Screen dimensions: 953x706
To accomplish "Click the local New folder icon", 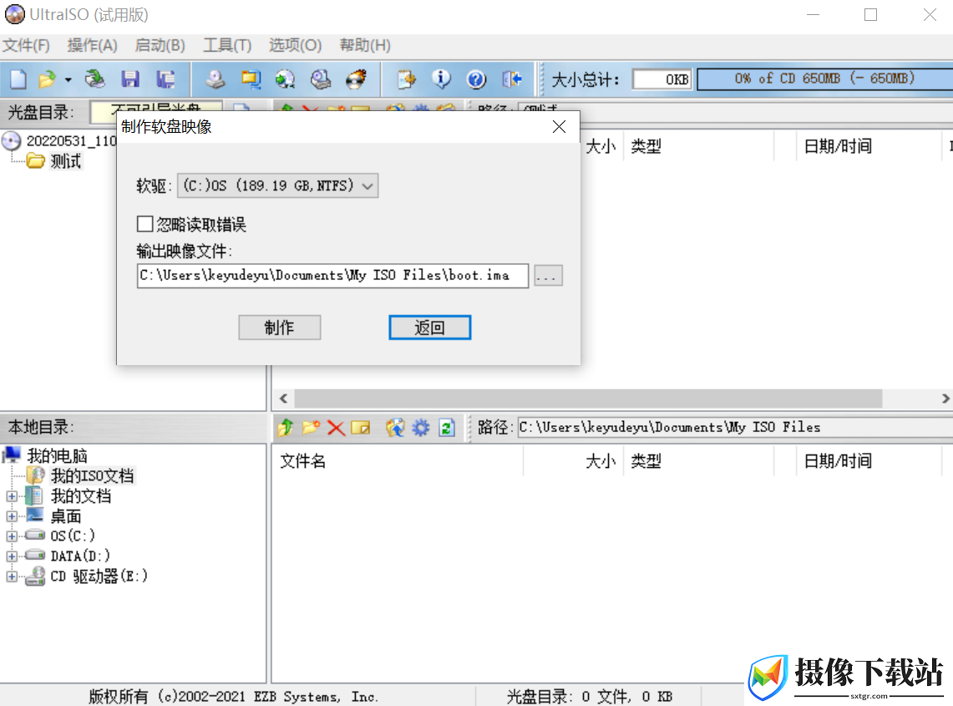I will 311,428.
